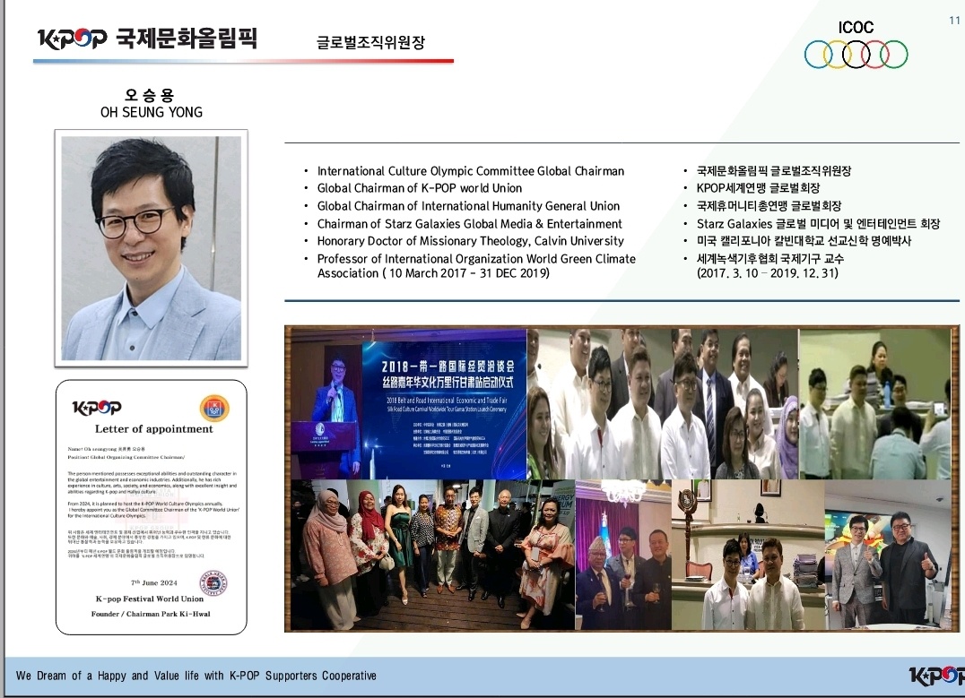Image resolution: width=965 pixels, height=698 pixels.
Task: Click the subtitle 글로벌조직위원장
Action: pos(370,42)
